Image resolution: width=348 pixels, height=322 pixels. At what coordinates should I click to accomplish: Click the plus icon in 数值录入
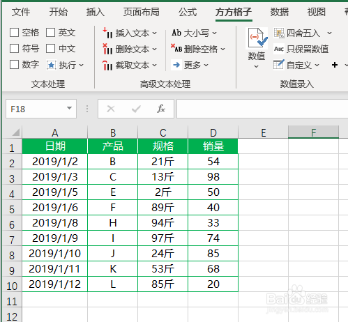click(x=335, y=65)
